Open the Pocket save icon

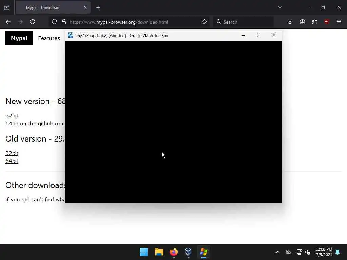[x=290, y=22]
